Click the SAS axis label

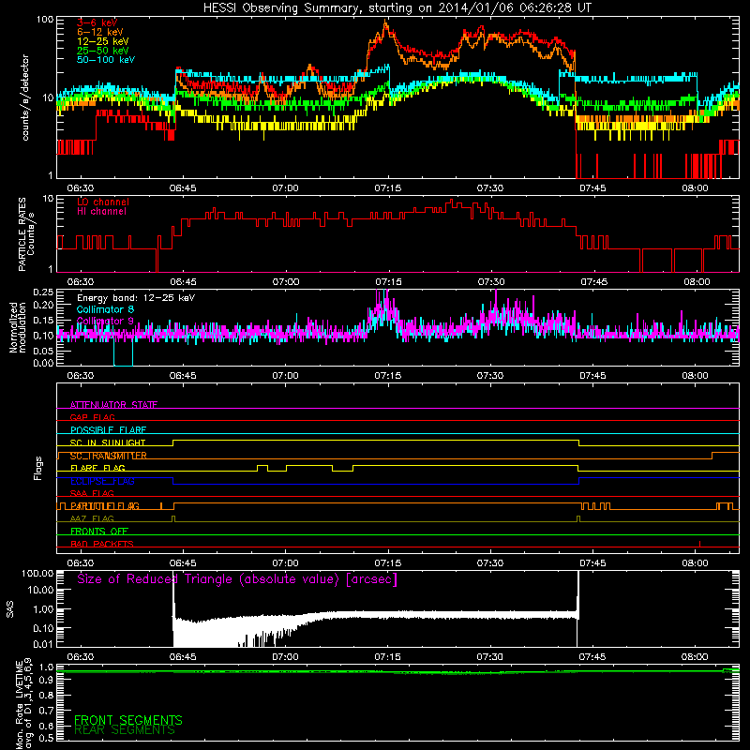pyautogui.click(x=9, y=609)
